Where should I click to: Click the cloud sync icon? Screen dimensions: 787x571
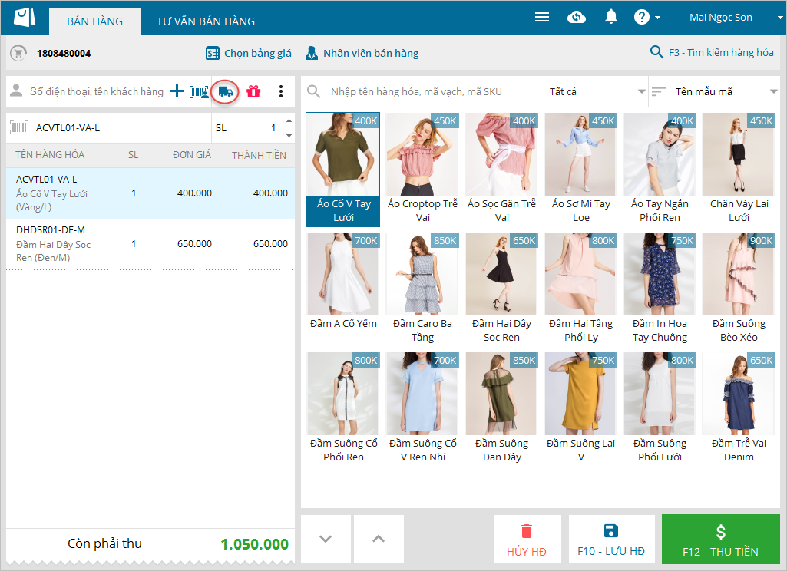pos(577,17)
